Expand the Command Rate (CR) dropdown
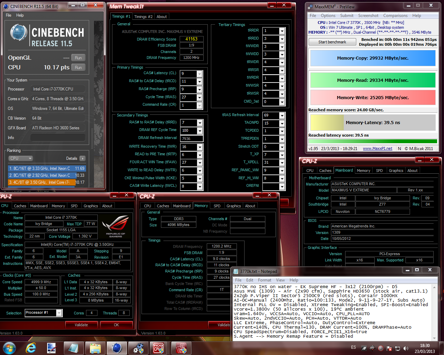Image resolution: width=444 pixels, height=355 pixels. coord(199,105)
